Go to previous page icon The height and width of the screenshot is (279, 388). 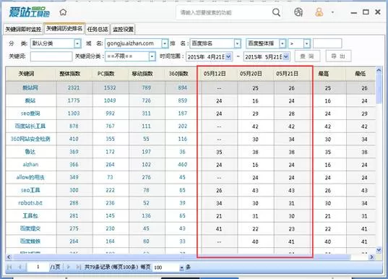click(20, 267)
